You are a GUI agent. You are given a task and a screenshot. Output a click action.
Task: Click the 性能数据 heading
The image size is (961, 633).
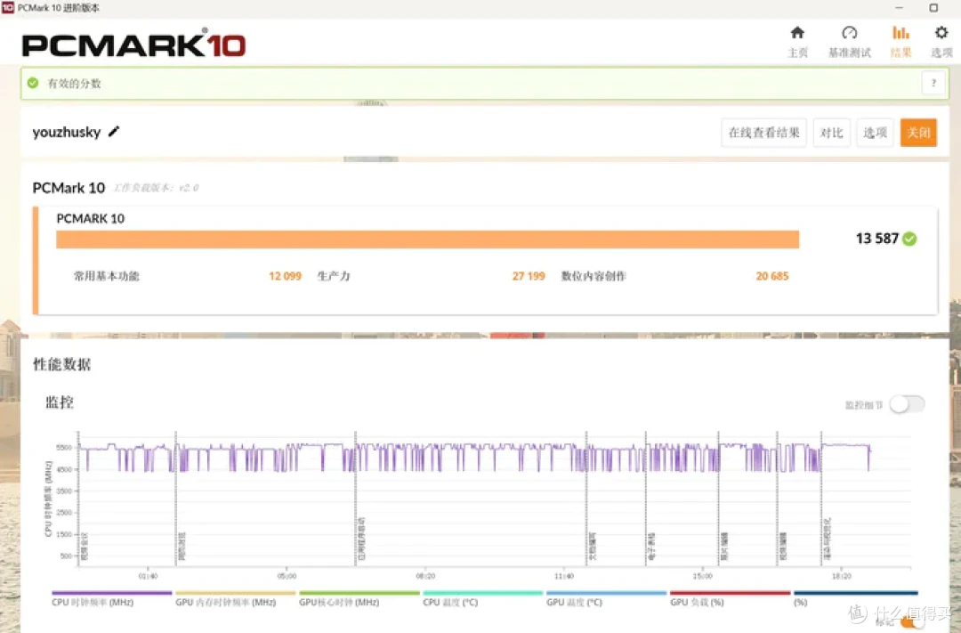[x=62, y=364]
